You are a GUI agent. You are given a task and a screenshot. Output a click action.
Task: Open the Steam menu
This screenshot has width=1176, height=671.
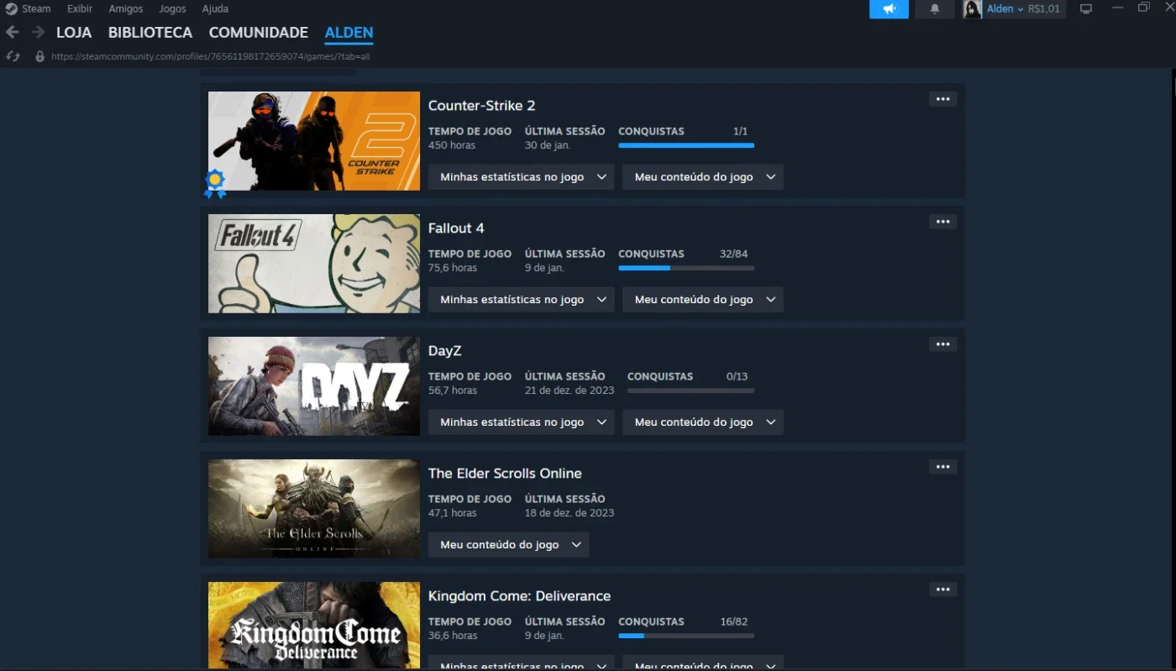pyautogui.click(x=36, y=8)
